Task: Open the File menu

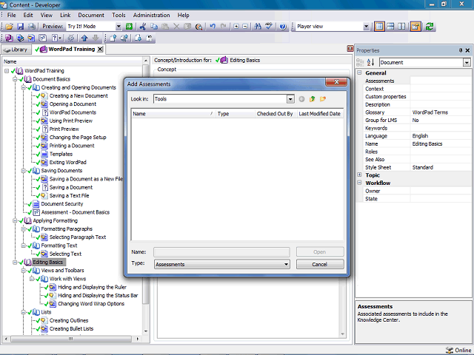Action: (x=12, y=15)
